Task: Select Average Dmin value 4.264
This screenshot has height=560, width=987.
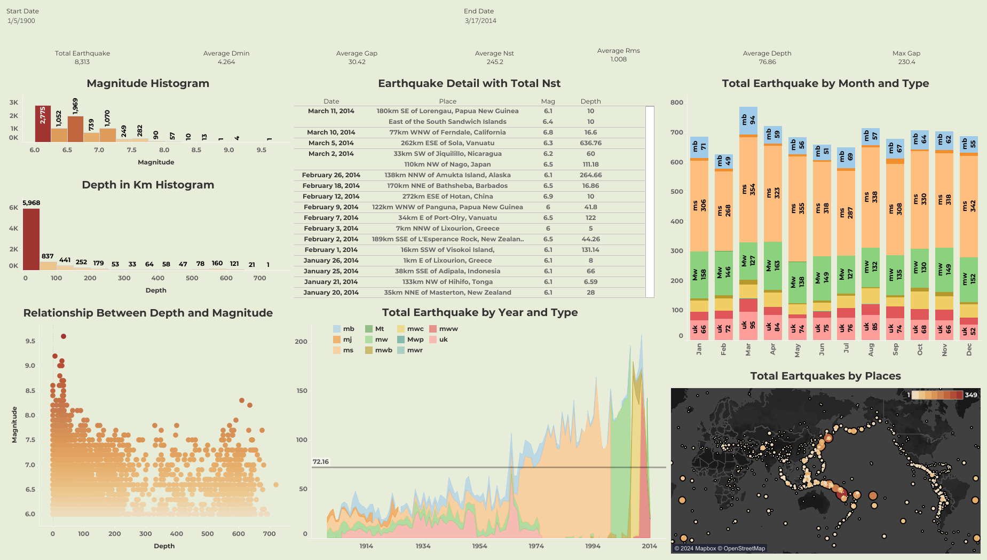Action: click(x=226, y=62)
